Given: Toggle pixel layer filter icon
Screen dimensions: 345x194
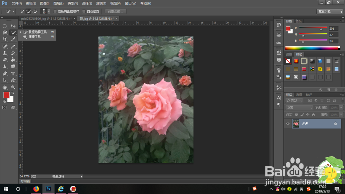Looking at the screenshot, I should [310, 100].
